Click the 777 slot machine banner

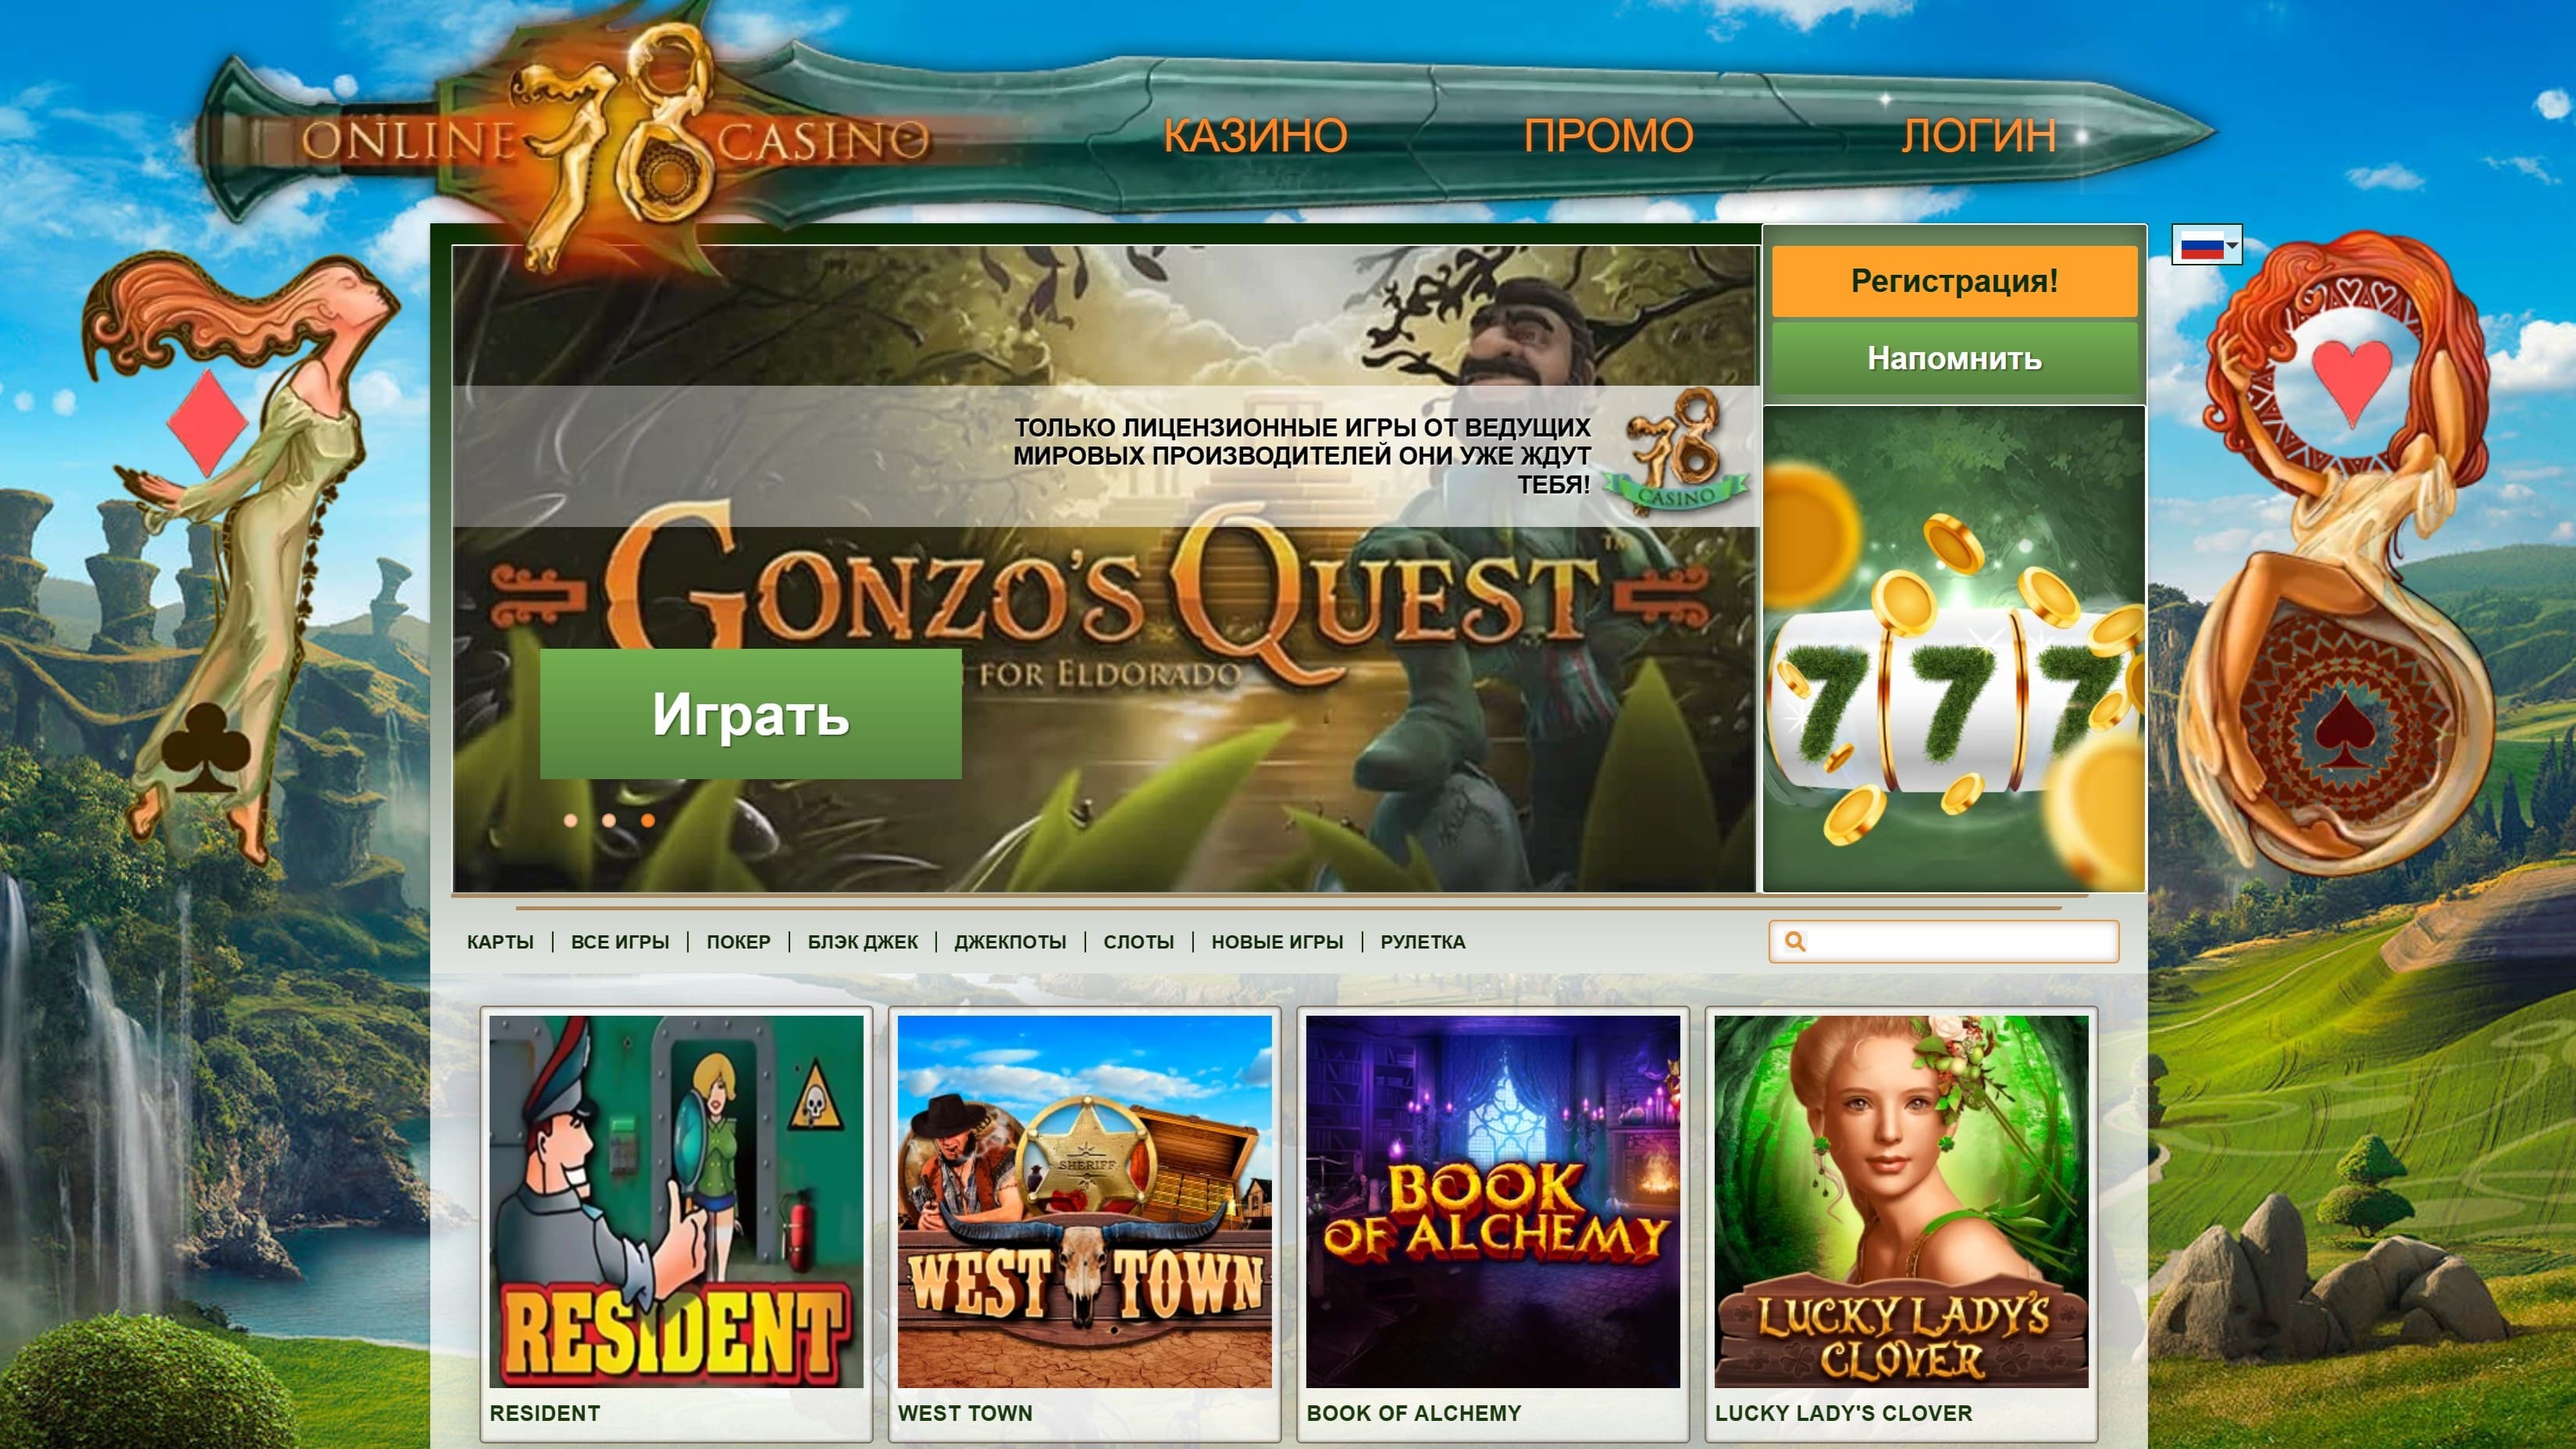[1954, 648]
